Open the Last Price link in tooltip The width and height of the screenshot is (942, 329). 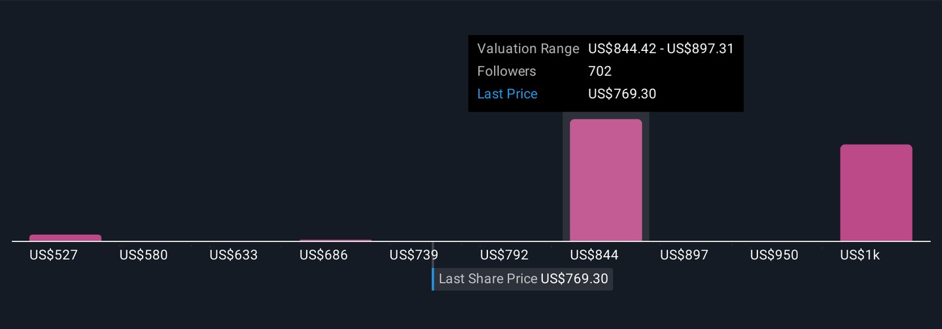point(507,94)
